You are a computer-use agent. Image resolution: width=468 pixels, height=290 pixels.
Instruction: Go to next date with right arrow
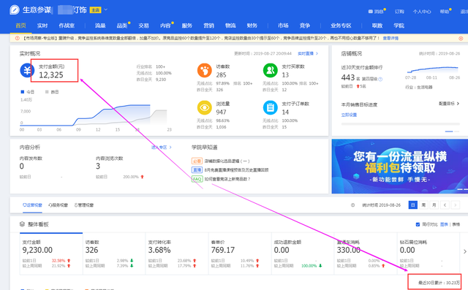(455, 205)
